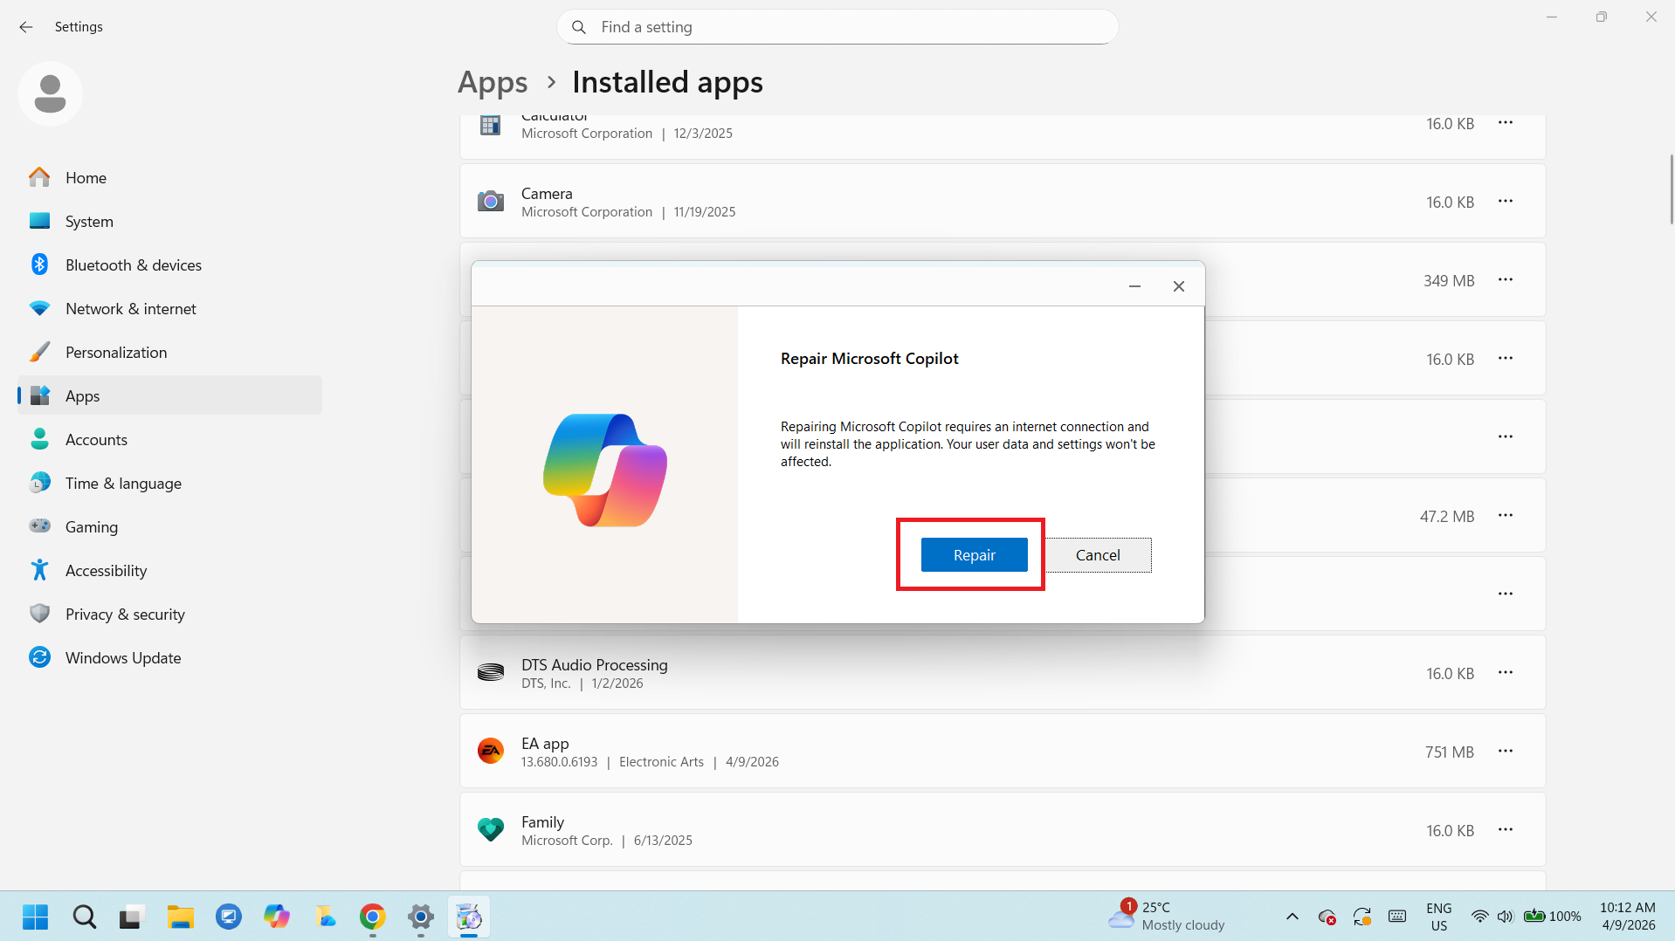Open more options for the Camera app
1675x941 pixels.
tap(1505, 202)
